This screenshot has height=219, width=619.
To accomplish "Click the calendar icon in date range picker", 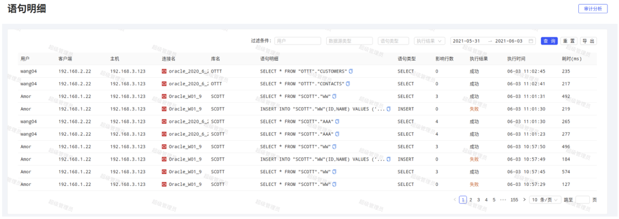I will [531, 41].
